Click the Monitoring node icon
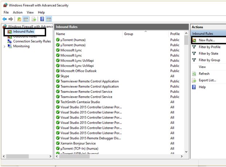Screen dimensions: 226x167 coord(10,46)
